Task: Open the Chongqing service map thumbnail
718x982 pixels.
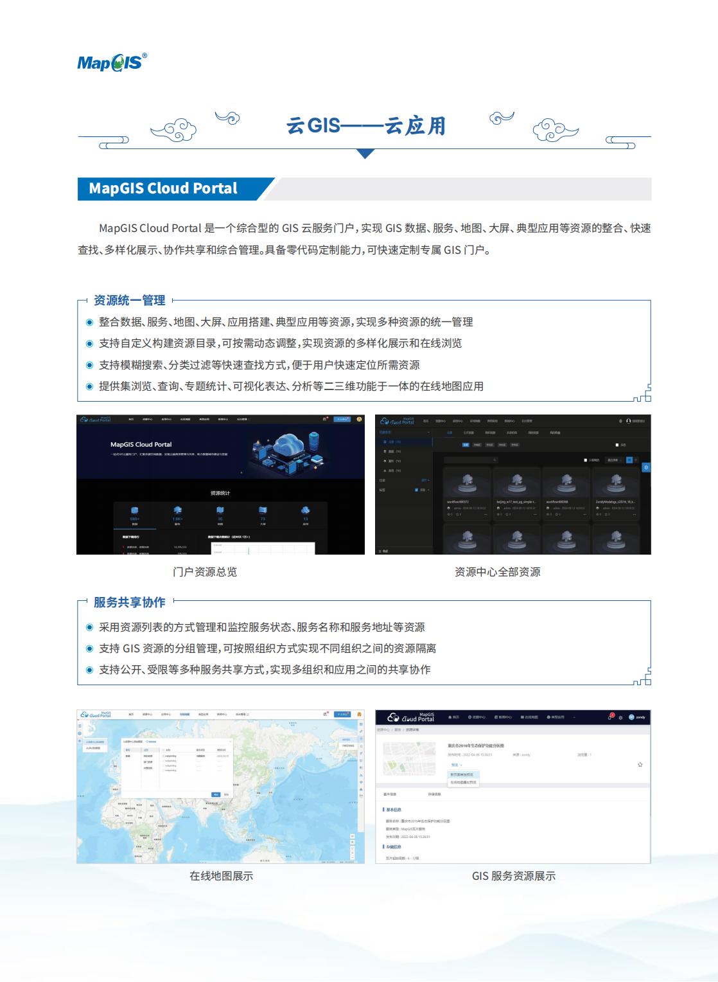Action: (409, 758)
